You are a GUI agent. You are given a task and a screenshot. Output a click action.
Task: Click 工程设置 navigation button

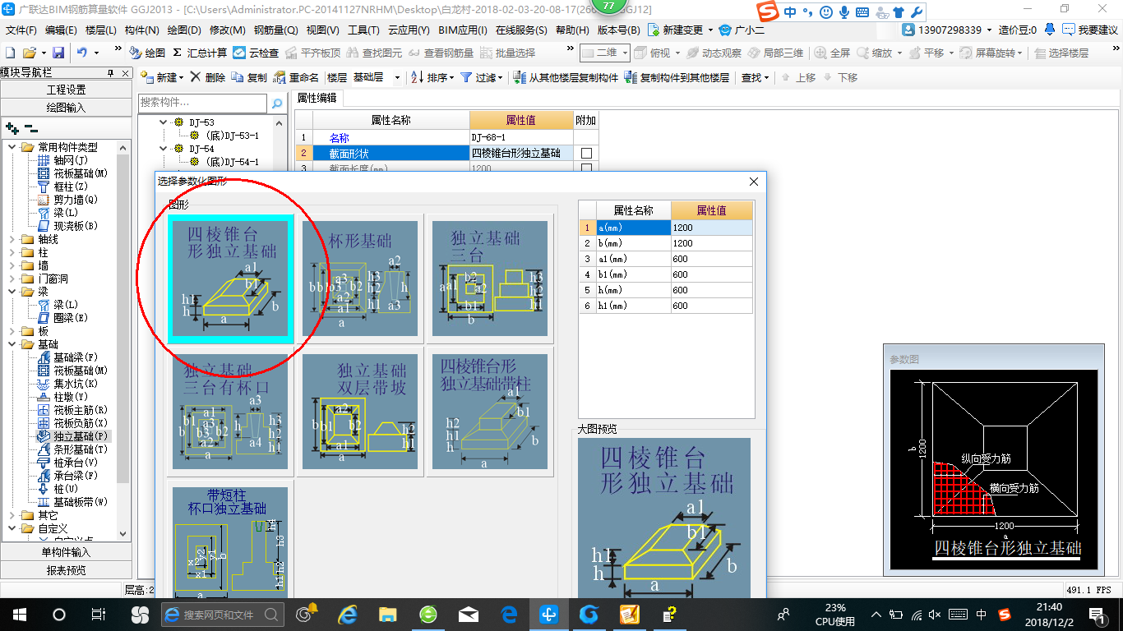pos(66,90)
